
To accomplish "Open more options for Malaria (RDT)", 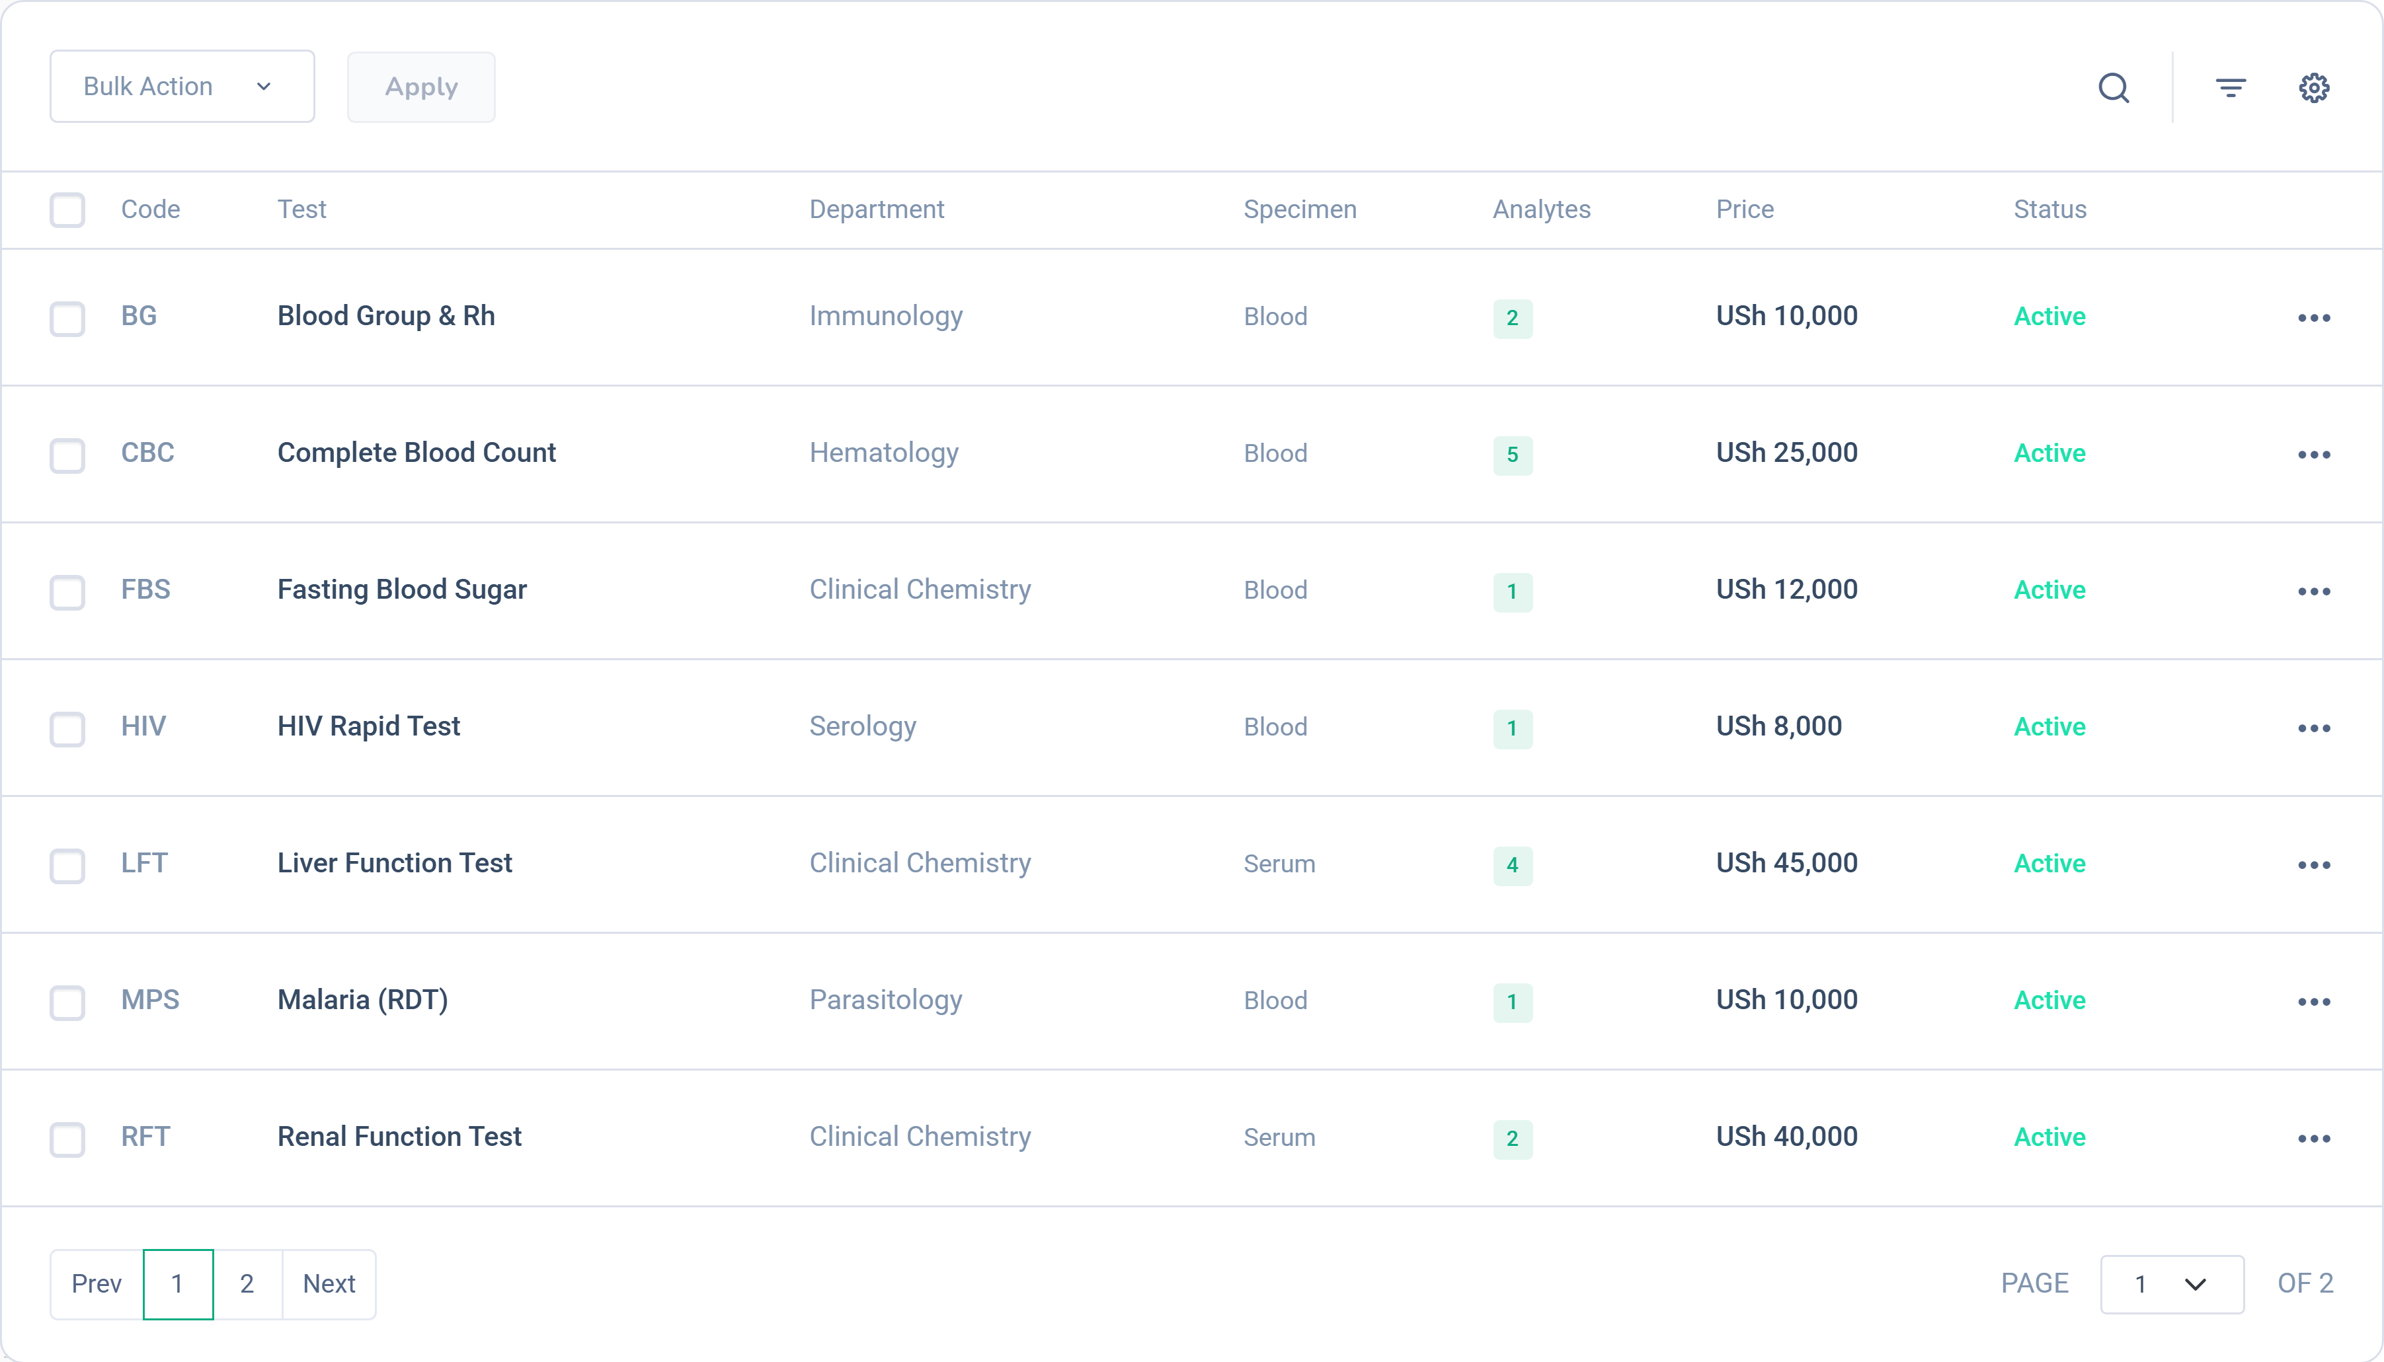I will click(2314, 1002).
